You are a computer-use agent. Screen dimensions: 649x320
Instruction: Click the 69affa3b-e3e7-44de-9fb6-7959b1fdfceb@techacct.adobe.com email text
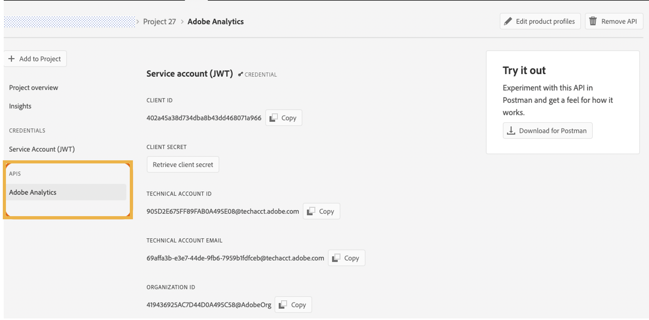tap(235, 258)
